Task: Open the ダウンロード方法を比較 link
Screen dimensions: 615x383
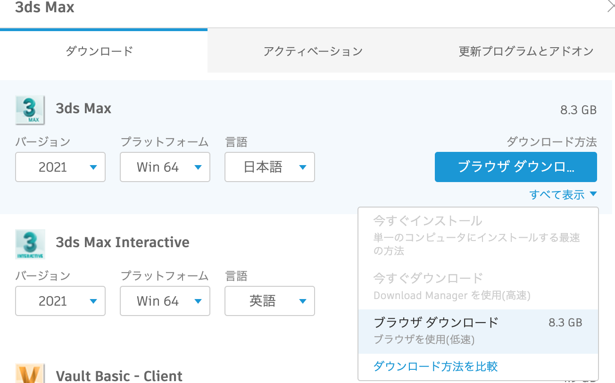Action: pos(435,366)
